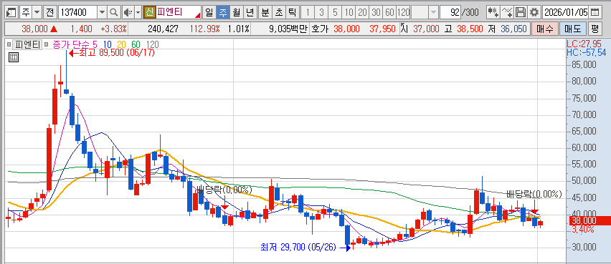Click the panel layout icon at toolbar start
The width and height of the screenshot is (611, 264).
pyautogui.click(x=11, y=12)
